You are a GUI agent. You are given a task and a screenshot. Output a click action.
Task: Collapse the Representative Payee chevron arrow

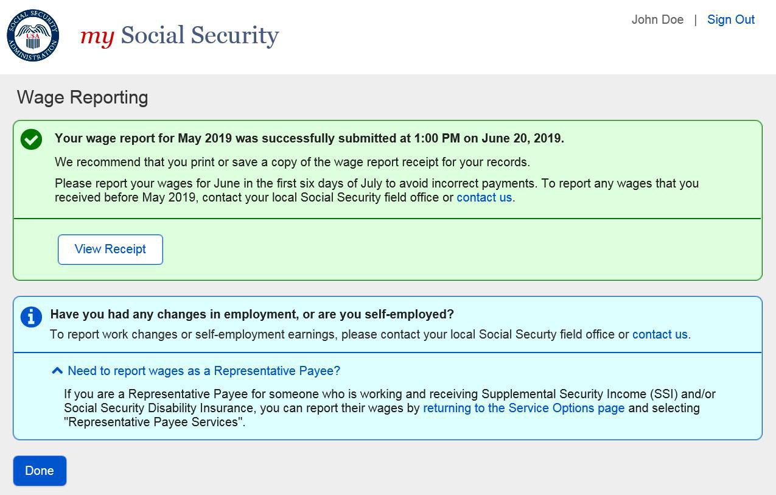tap(57, 371)
